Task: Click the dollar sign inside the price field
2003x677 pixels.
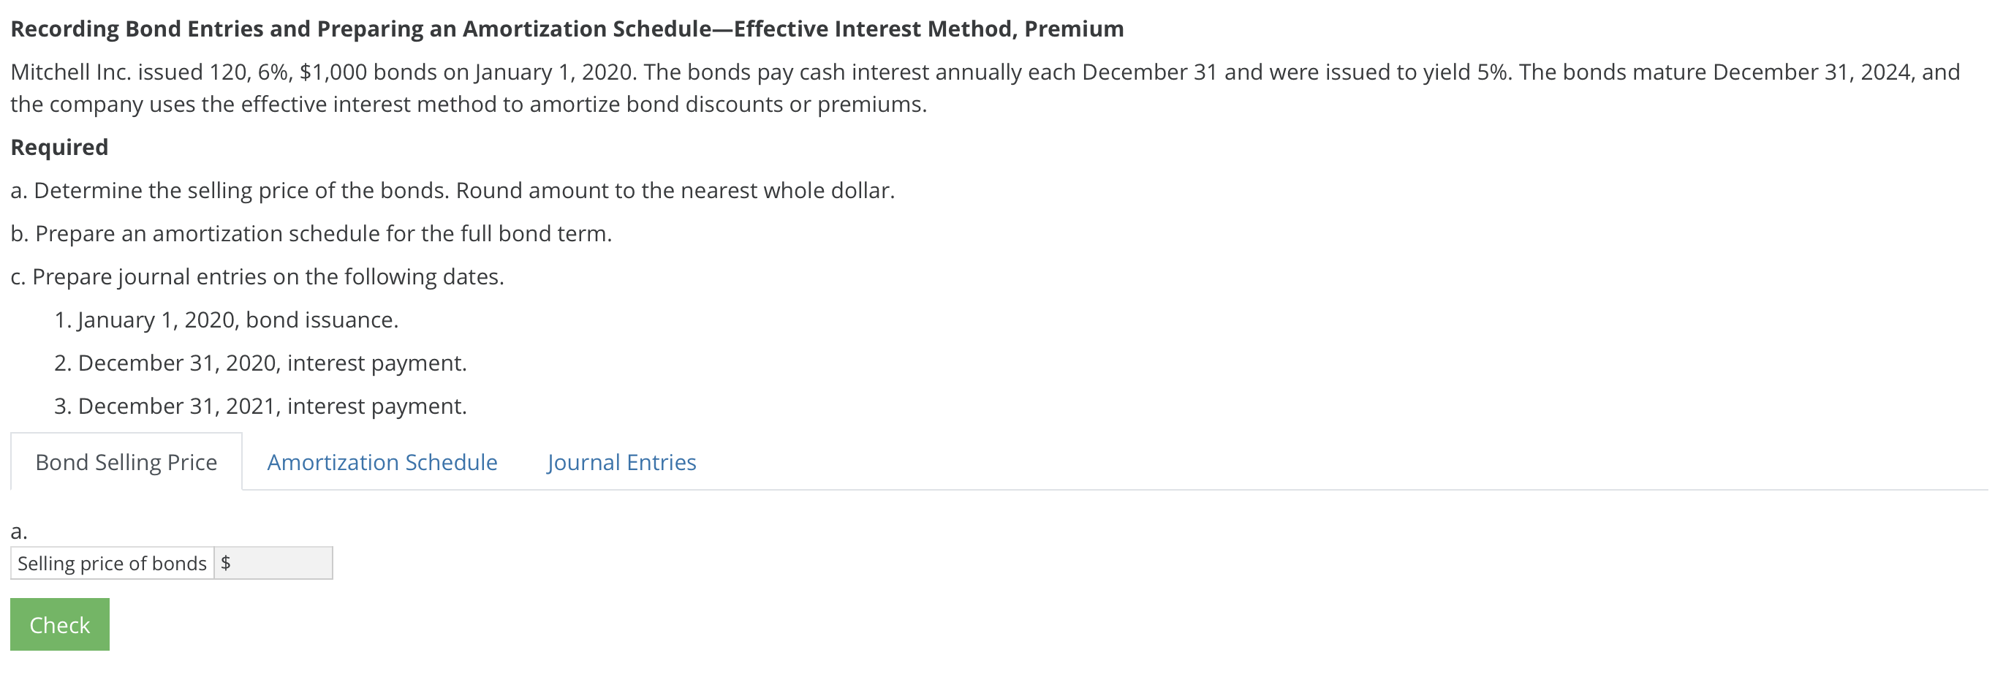Action: pos(225,563)
